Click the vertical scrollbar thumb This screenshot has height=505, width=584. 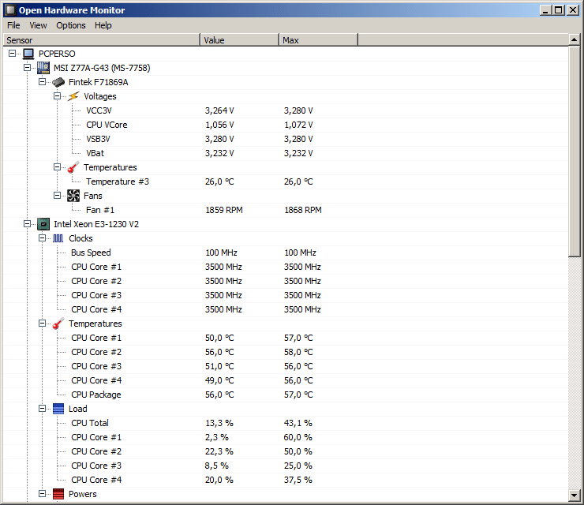[574, 151]
